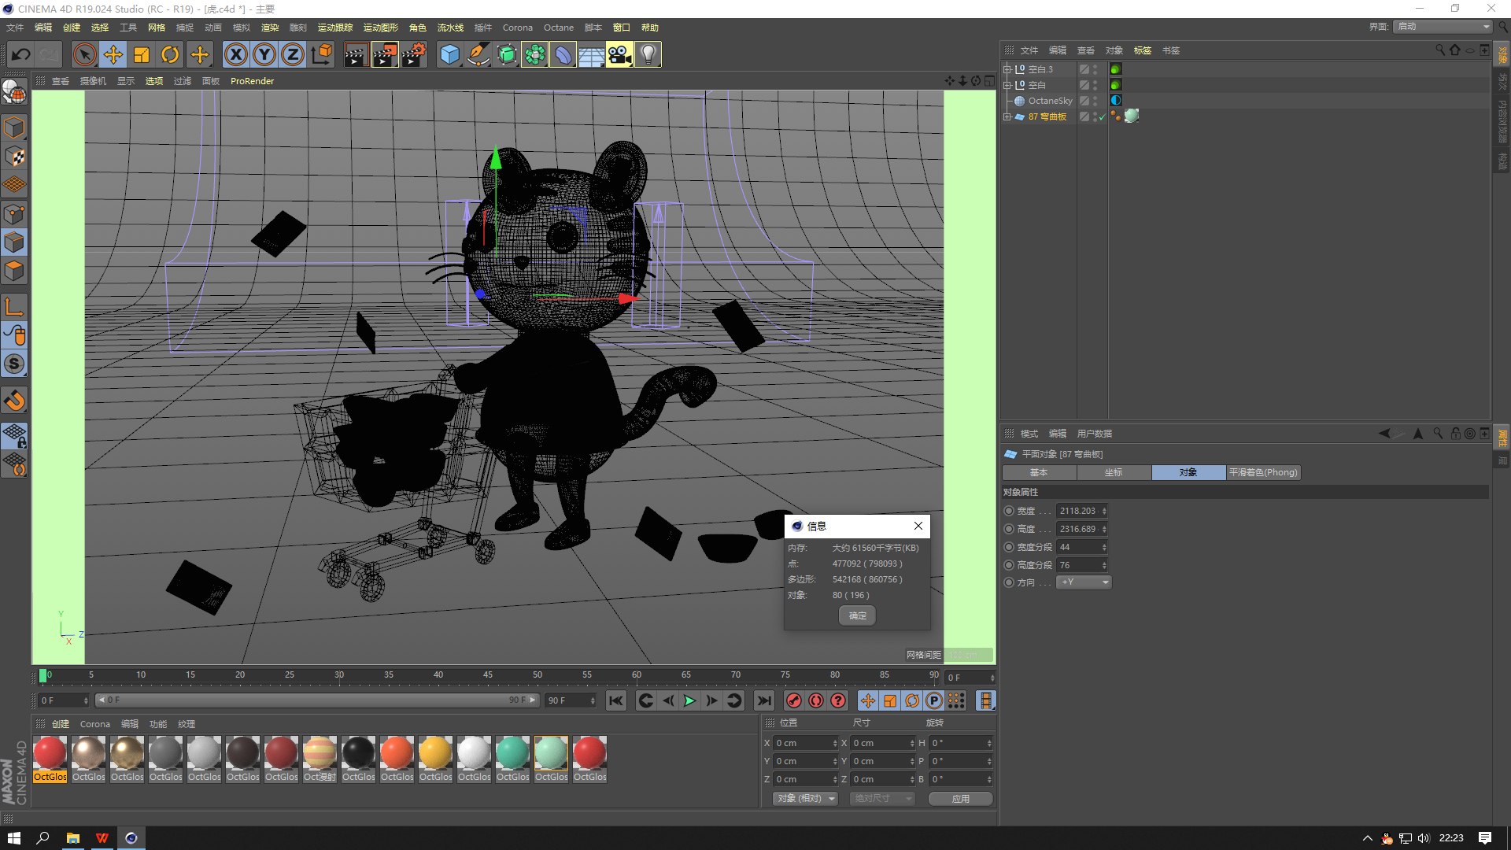Click the Viewport Solo magnet icon
1511x850 pixels.
point(14,401)
